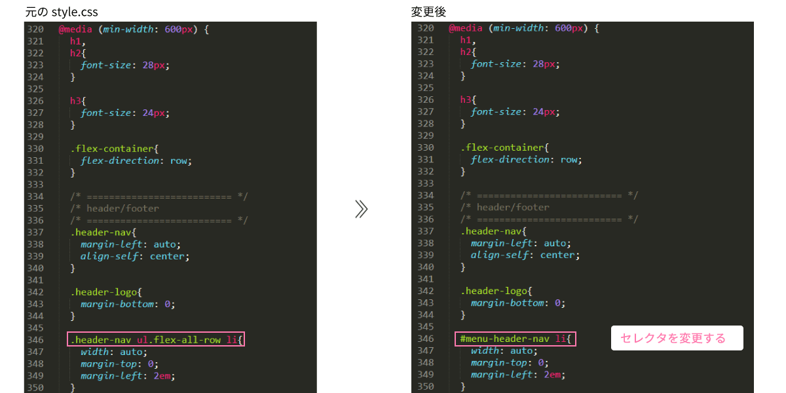Click line number 320 in original style.css gutter
Screen dimensions: 786x393
pyautogui.click(x=35, y=29)
